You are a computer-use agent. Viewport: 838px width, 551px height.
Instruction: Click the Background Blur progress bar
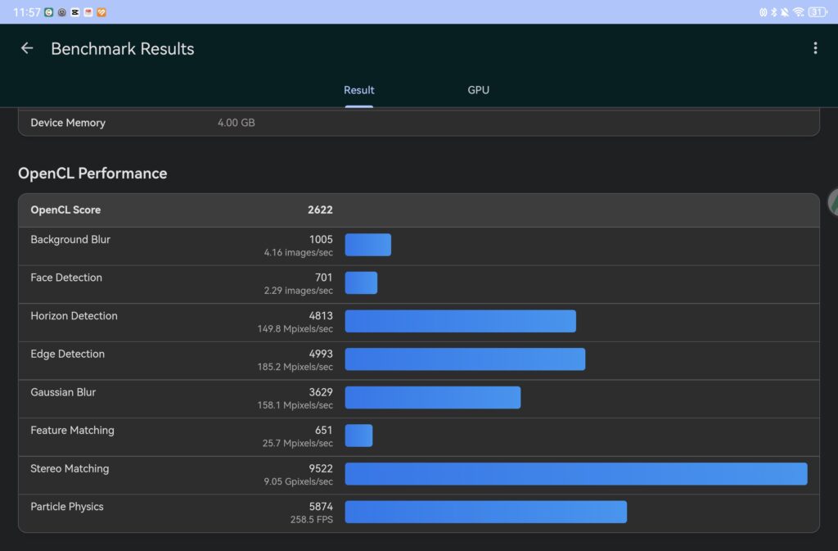point(367,245)
